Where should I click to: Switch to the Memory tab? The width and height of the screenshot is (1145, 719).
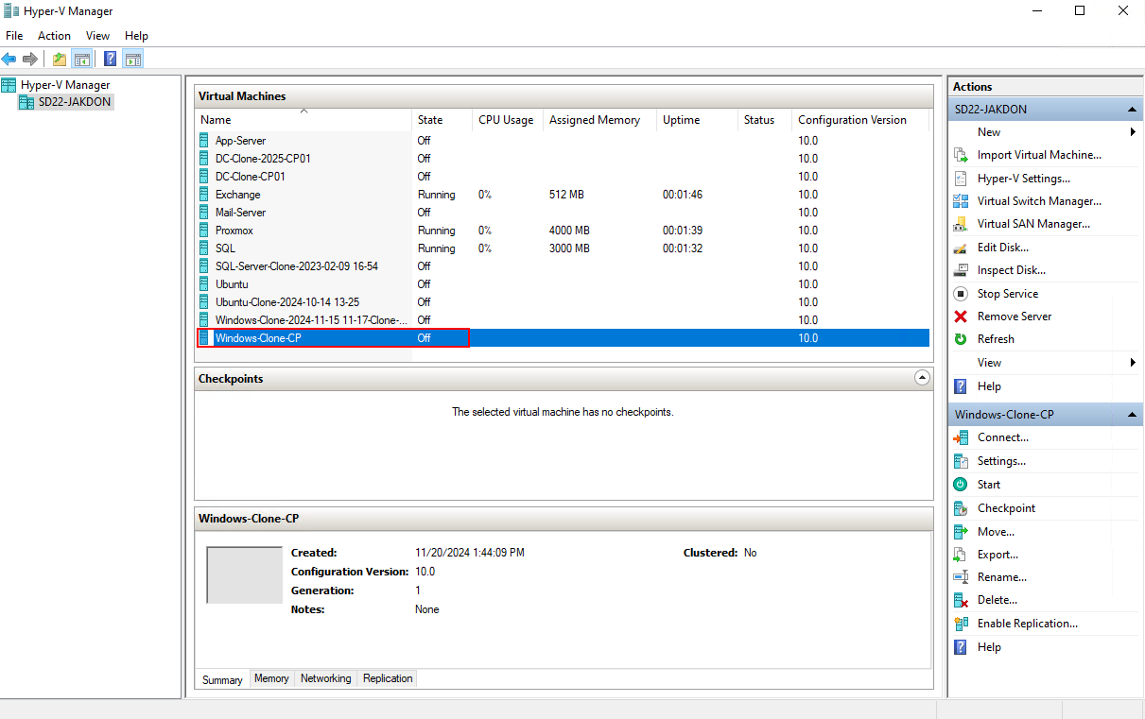271,678
